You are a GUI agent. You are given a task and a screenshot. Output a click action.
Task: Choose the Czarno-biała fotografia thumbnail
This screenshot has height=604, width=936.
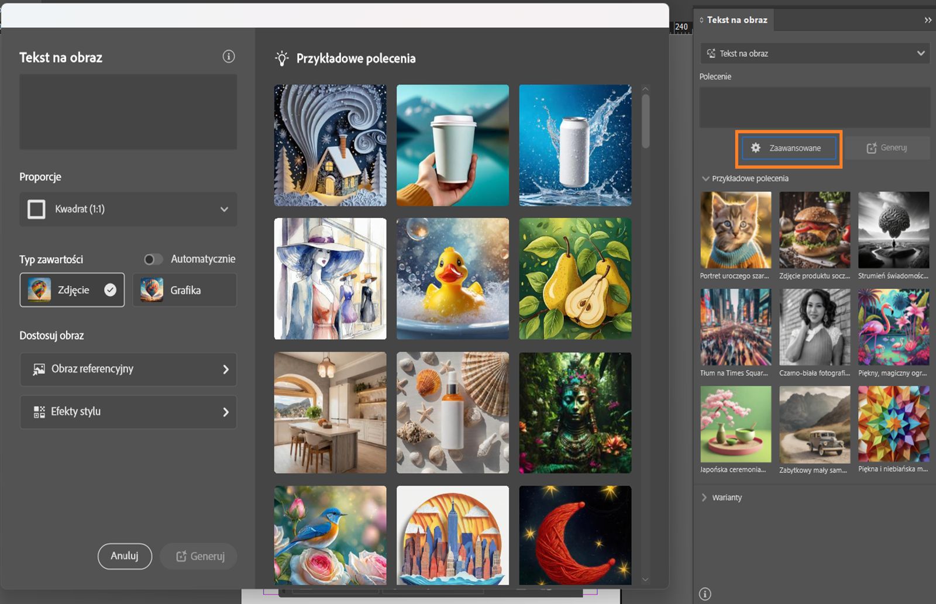pyautogui.click(x=814, y=327)
